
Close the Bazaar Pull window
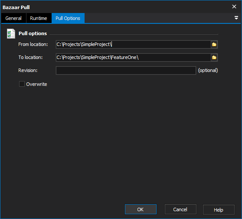[234, 7]
